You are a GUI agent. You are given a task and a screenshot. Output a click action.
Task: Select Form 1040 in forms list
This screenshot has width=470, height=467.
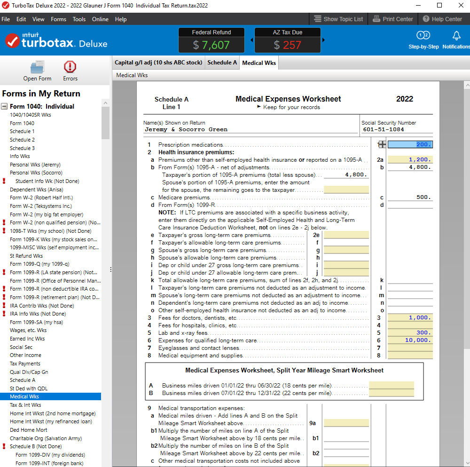pyautogui.click(x=22, y=123)
